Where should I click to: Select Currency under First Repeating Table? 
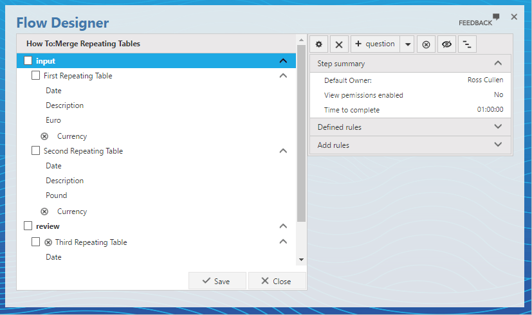coord(72,136)
